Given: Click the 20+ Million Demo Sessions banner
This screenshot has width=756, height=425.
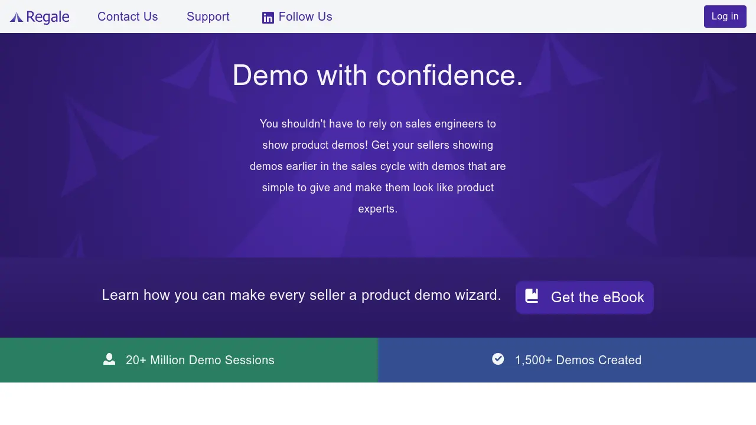Looking at the screenshot, I should (x=189, y=360).
